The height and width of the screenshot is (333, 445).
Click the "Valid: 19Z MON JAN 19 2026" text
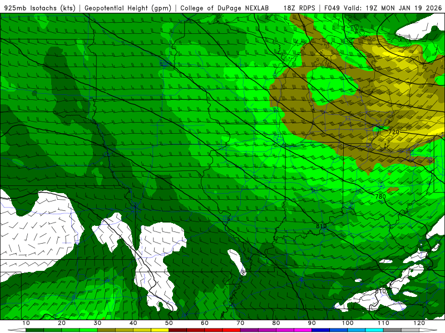[x=393, y=8]
